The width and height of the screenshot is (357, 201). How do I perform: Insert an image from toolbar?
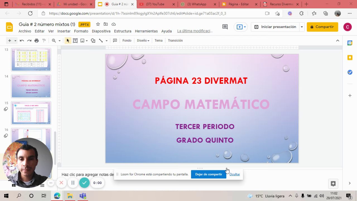point(82,40)
